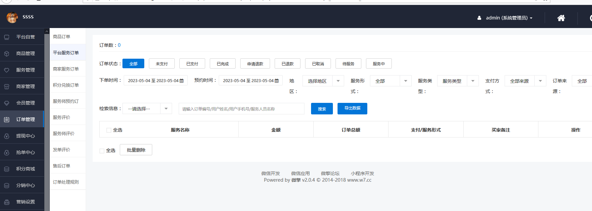Focus the order number search input
Image resolution: width=592 pixels, height=211 pixels.
coord(242,109)
